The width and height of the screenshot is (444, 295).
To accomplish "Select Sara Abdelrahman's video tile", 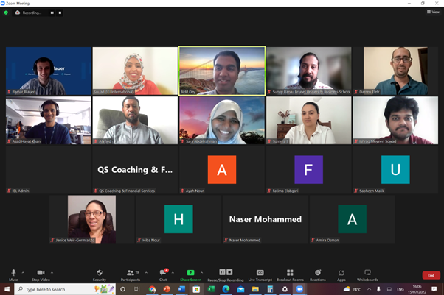I will (x=222, y=121).
